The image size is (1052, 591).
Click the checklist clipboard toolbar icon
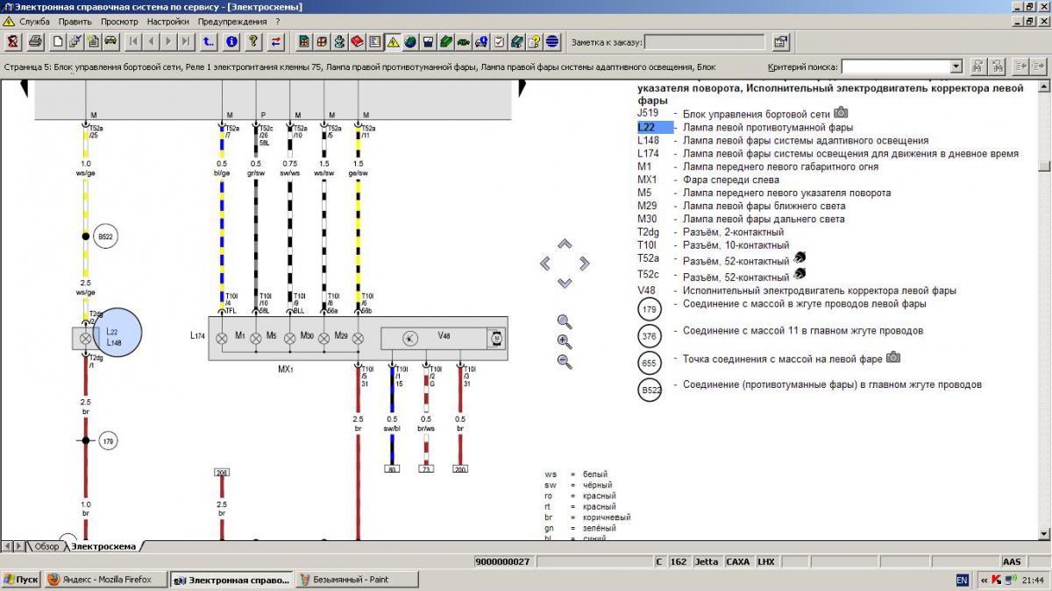(x=499, y=41)
